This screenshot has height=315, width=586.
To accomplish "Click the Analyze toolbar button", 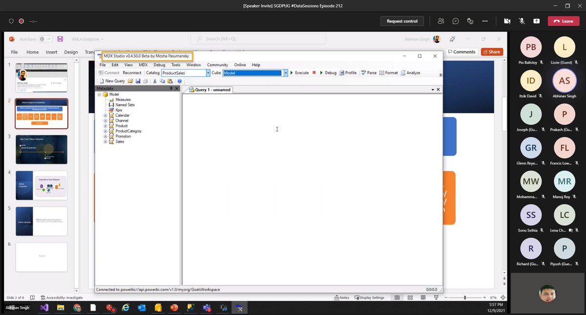I will pyautogui.click(x=410, y=73).
